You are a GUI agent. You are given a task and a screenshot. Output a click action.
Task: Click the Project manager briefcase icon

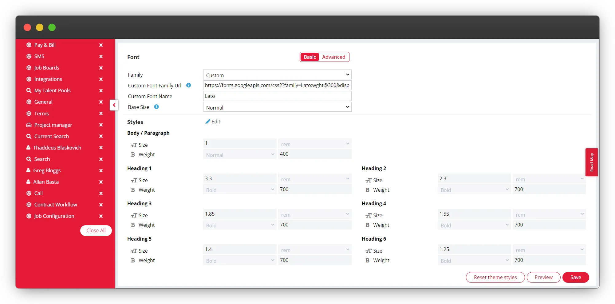[29, 125]
